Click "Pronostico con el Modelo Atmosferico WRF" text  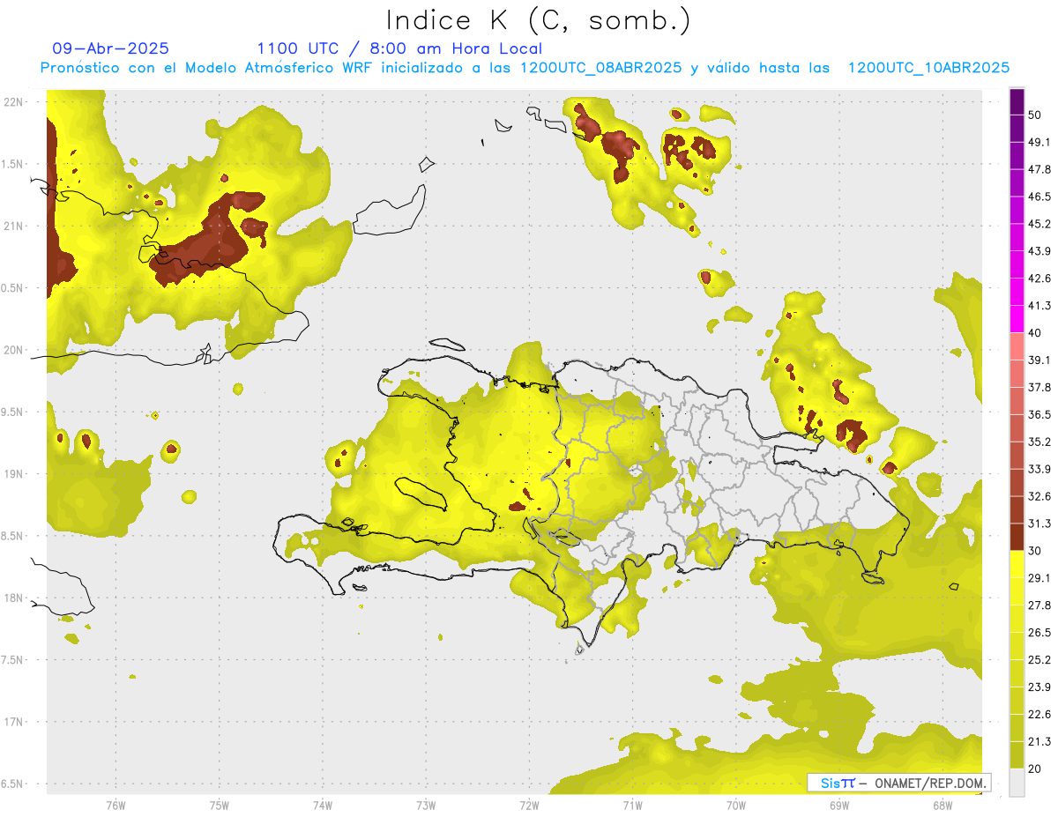(208, 68)
